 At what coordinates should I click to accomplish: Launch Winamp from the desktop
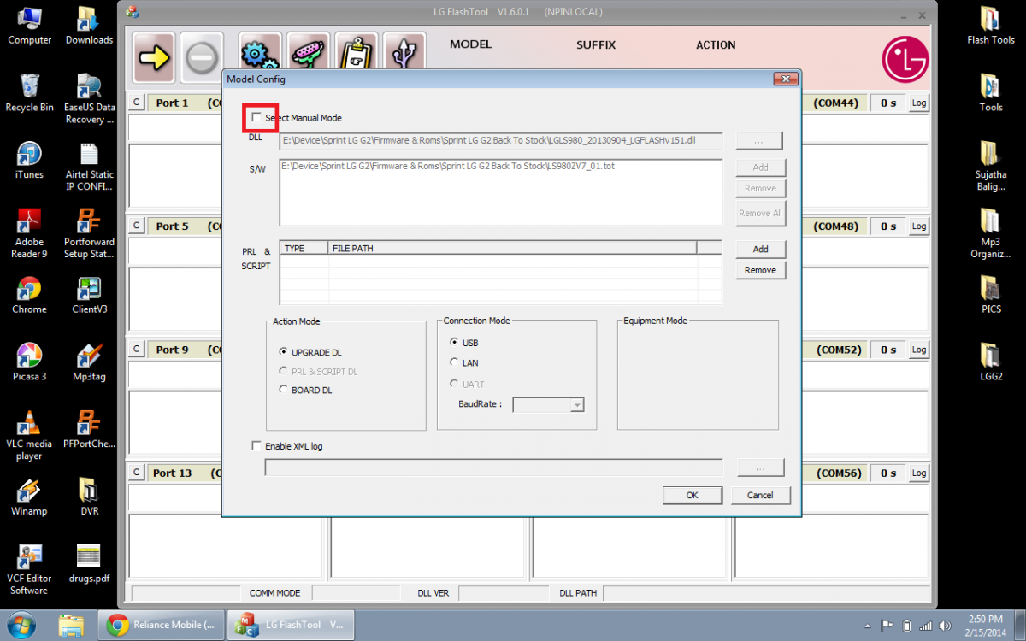tap(29, 497)
